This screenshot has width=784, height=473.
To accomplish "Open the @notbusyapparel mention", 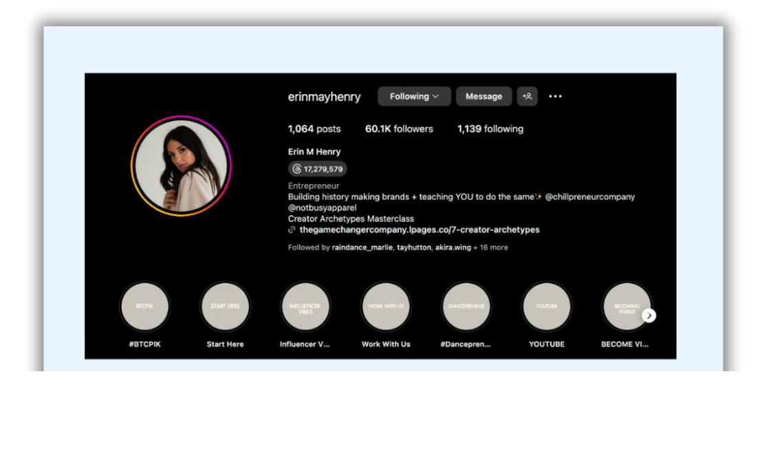I will pyautogui.click(x=322, y=208).
